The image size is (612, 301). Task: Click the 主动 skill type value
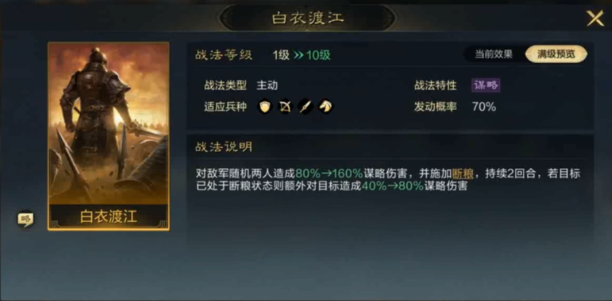(267, 86)
